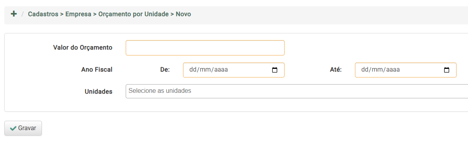Save the form with the Gravar button
This screenshot has width=468, height=142.
point(23,128)
